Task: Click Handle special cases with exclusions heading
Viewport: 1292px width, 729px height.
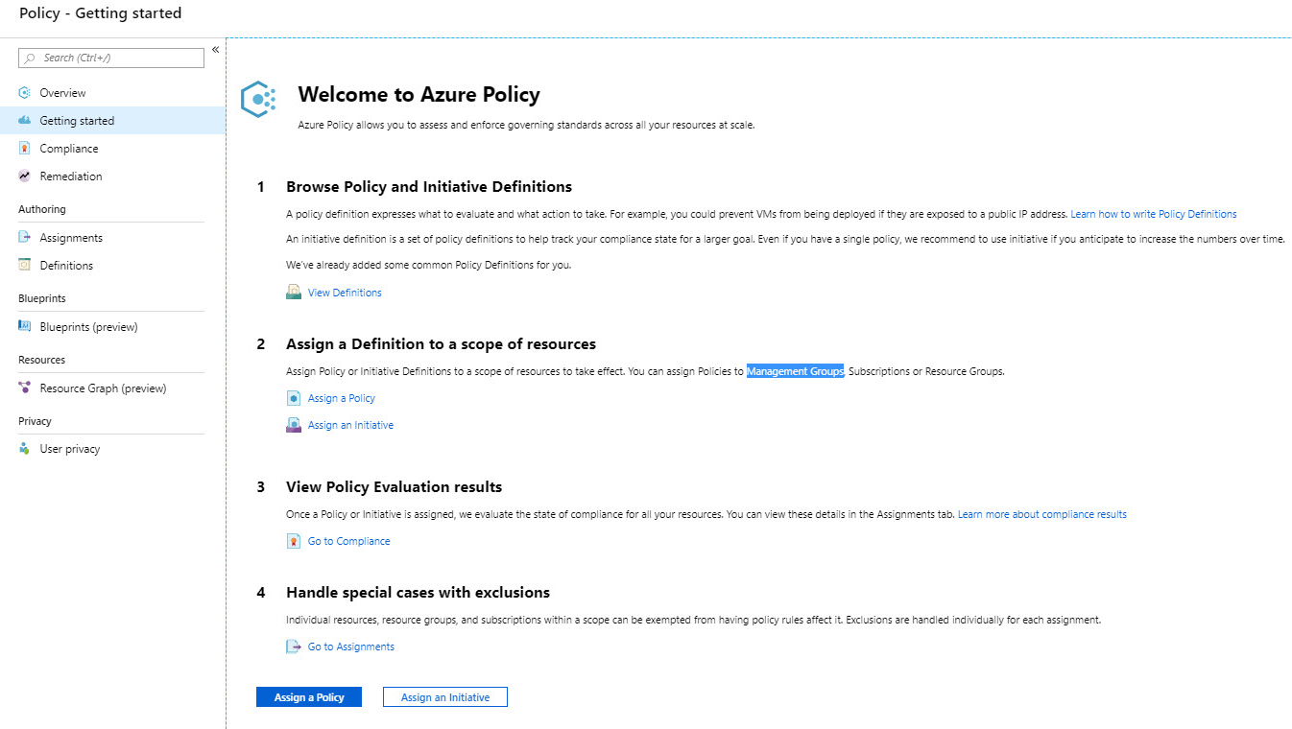Action: tap(419, 593)
